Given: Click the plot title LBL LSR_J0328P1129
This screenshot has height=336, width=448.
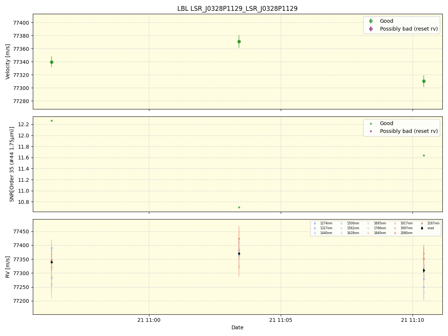Looking at the screenshot, I should tap(237, 9).
